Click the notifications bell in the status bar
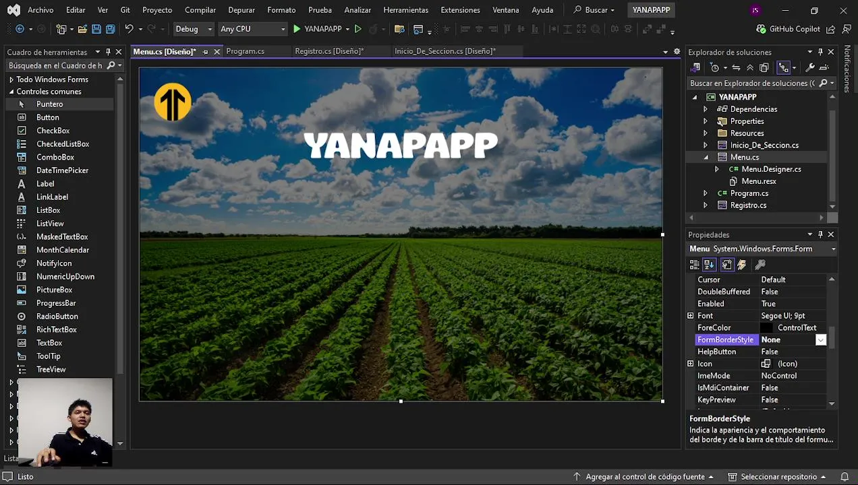The width and height of the screenshot is (858, 485). pos(844,476)
